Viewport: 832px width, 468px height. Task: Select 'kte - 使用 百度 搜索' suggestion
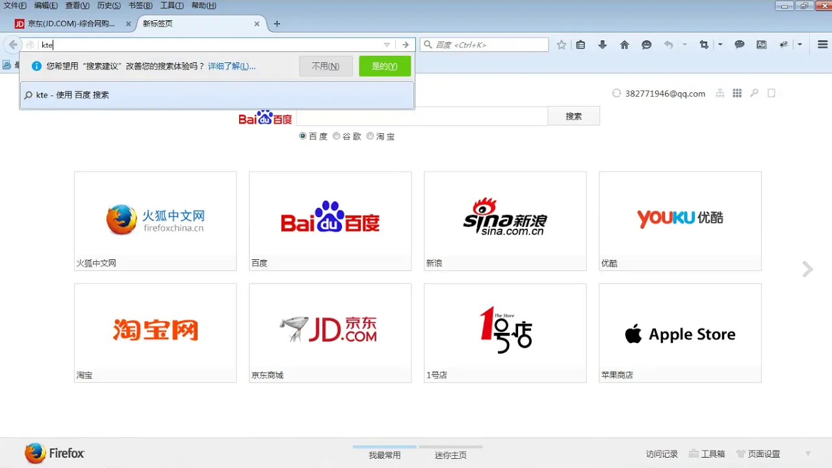(217, 95)
